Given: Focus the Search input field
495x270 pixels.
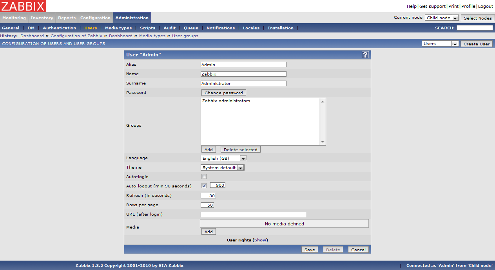Looking at the screenshot, I should coord(474,28).
